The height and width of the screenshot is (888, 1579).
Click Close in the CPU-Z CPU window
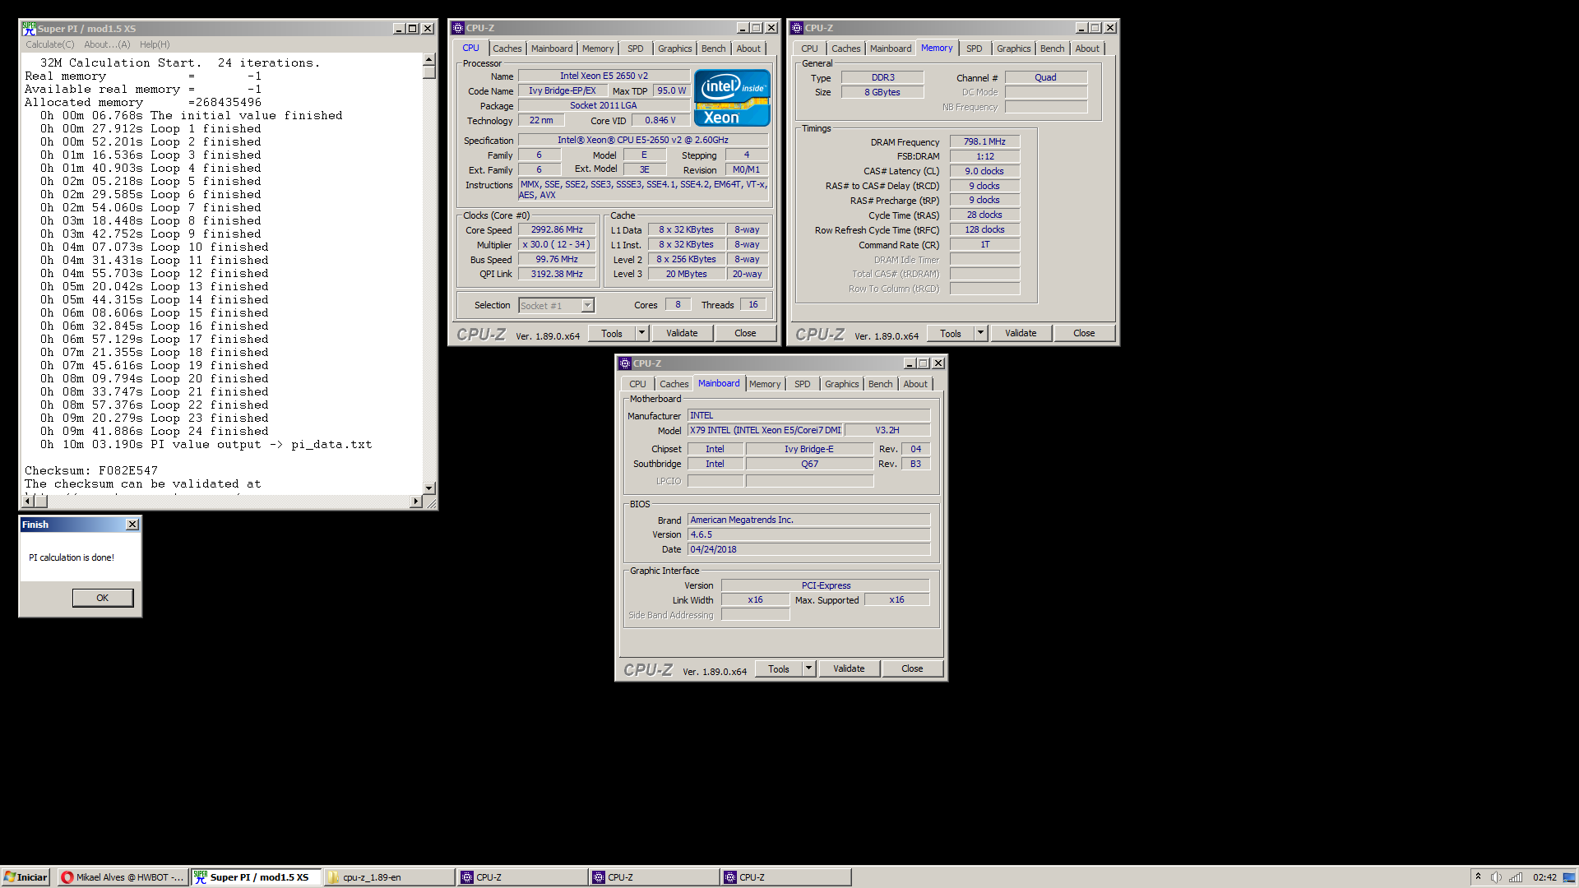tap(745, 333)
